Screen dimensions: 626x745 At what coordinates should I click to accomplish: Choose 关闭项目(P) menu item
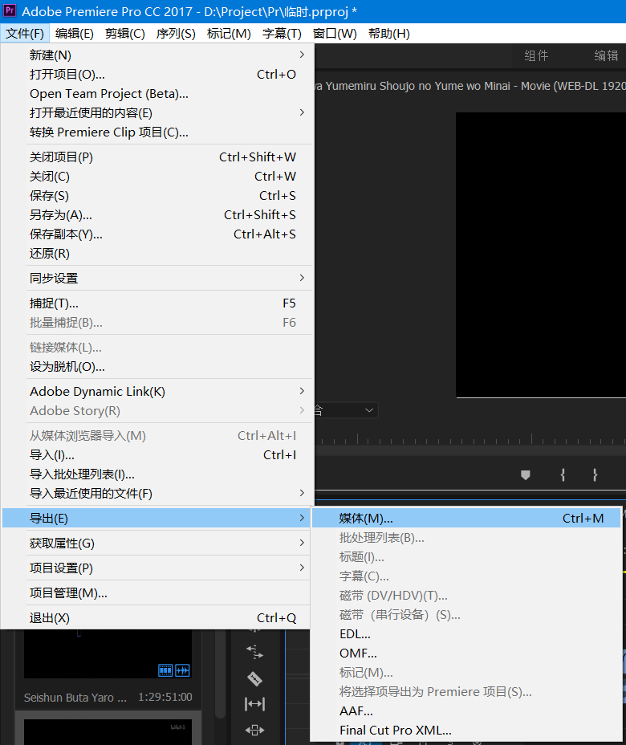[x=156, y=157]
